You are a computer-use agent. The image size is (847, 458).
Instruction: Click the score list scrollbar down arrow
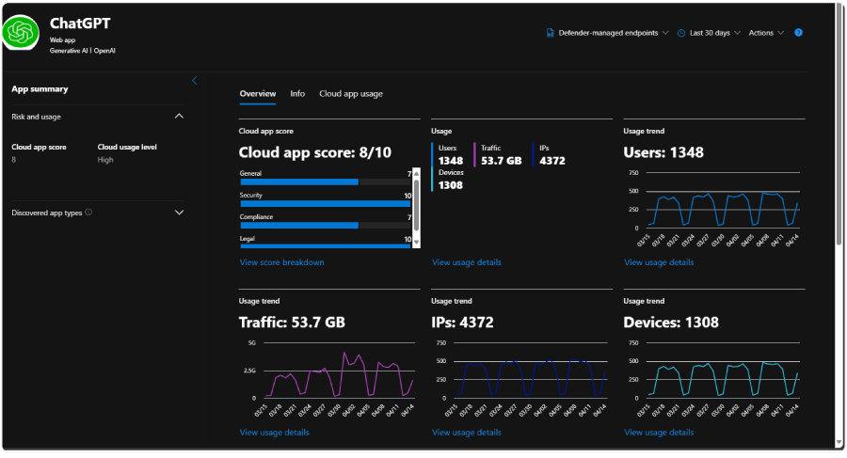[x=416, y=243]
